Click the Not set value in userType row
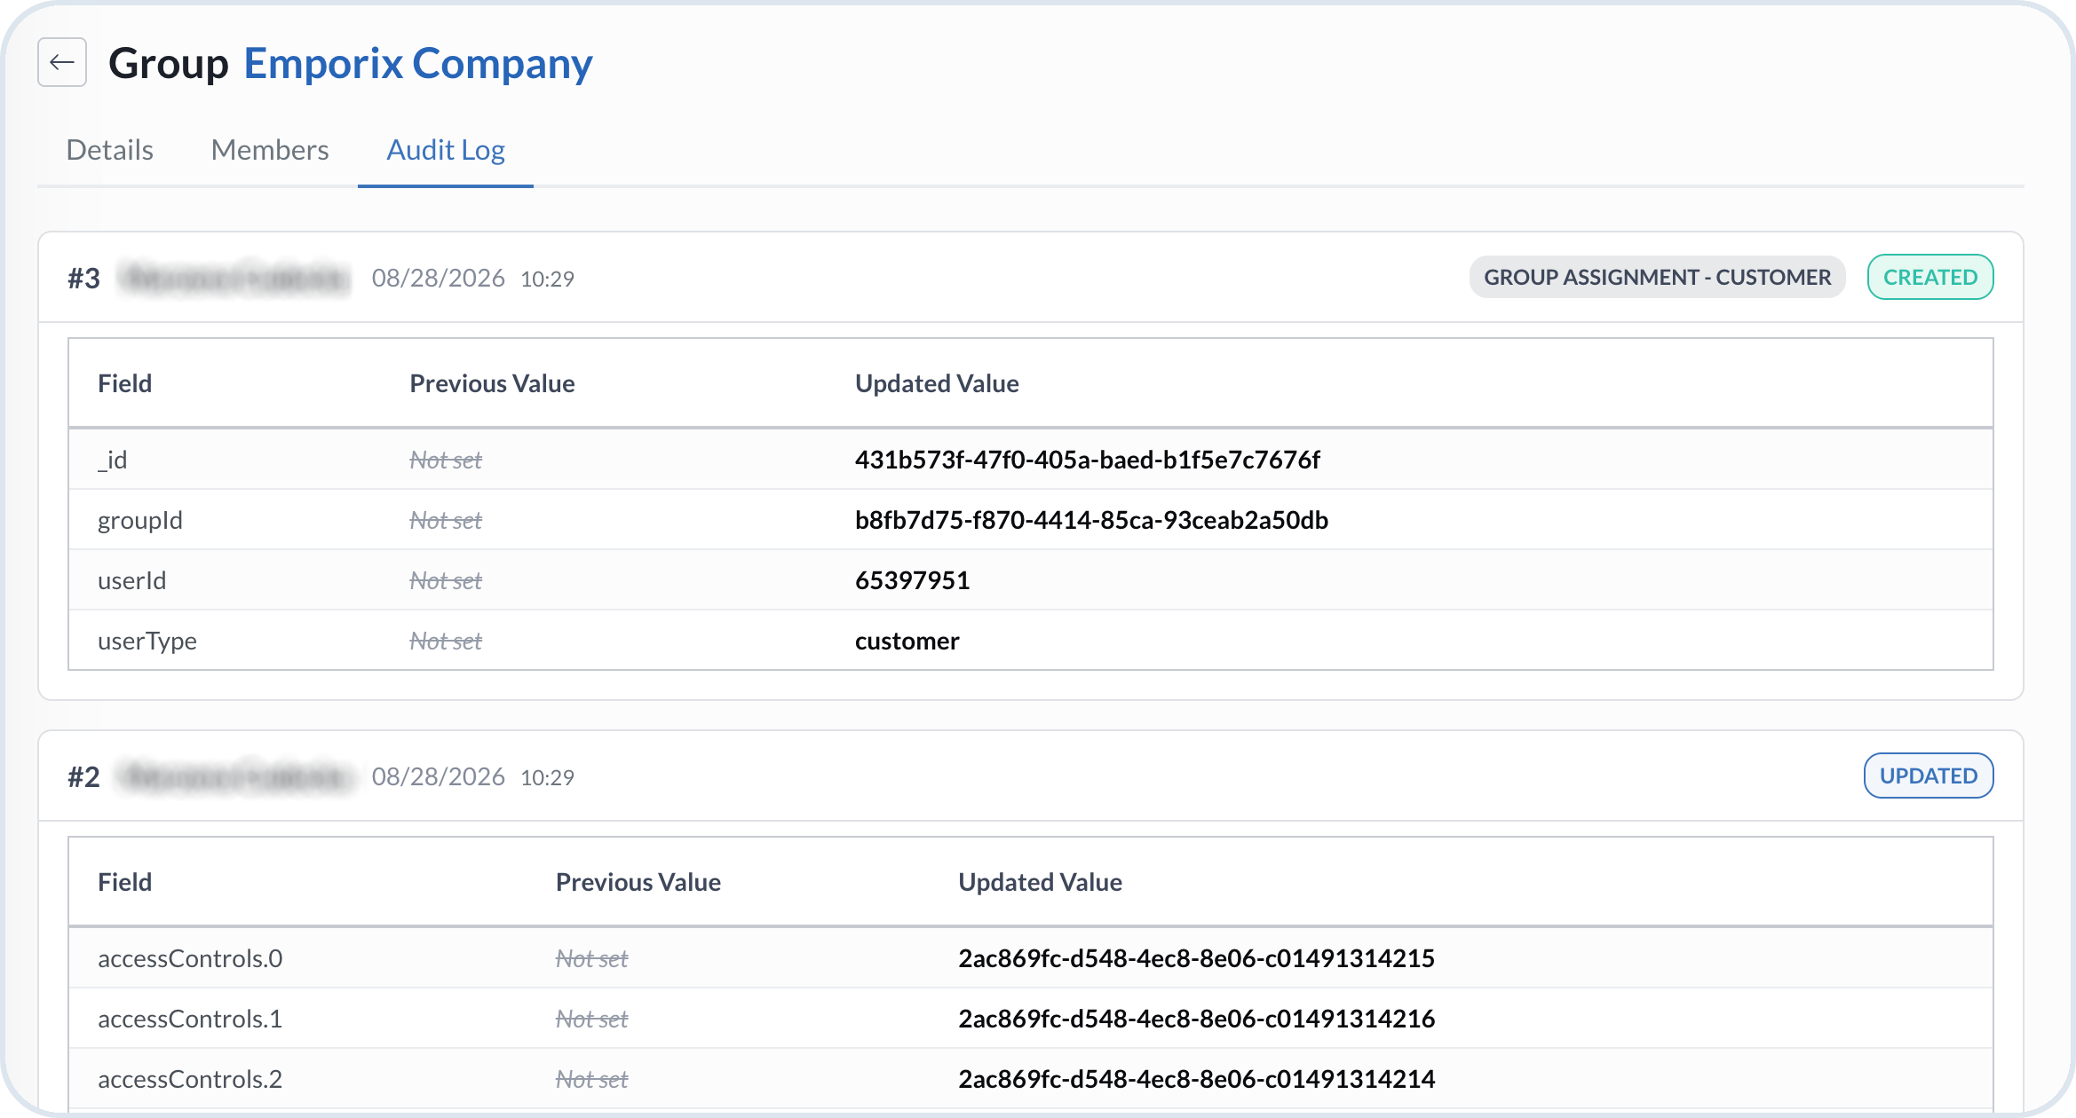Viewport: 2076px width, 1118px height. (x=446, y=642)
